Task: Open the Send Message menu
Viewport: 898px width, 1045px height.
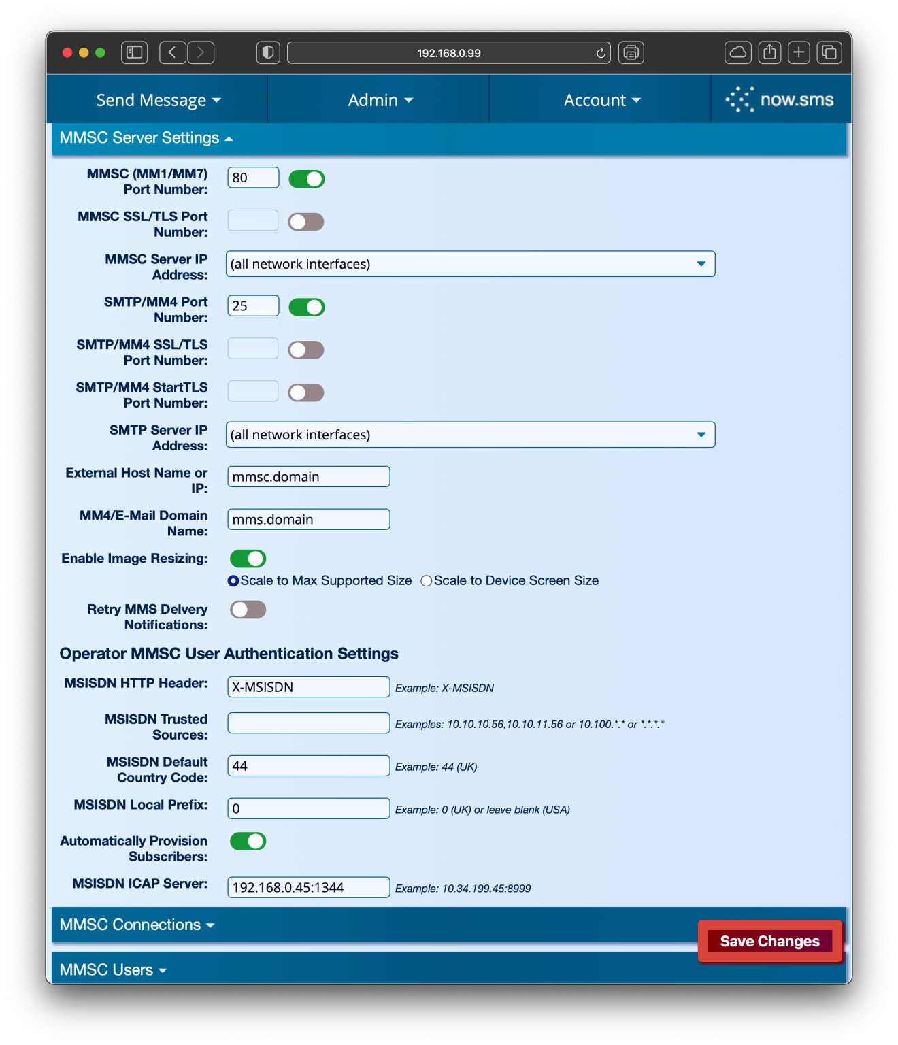Action: (158, 99)
